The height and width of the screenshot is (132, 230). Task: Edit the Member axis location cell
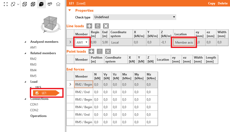(x=184, y=42)
